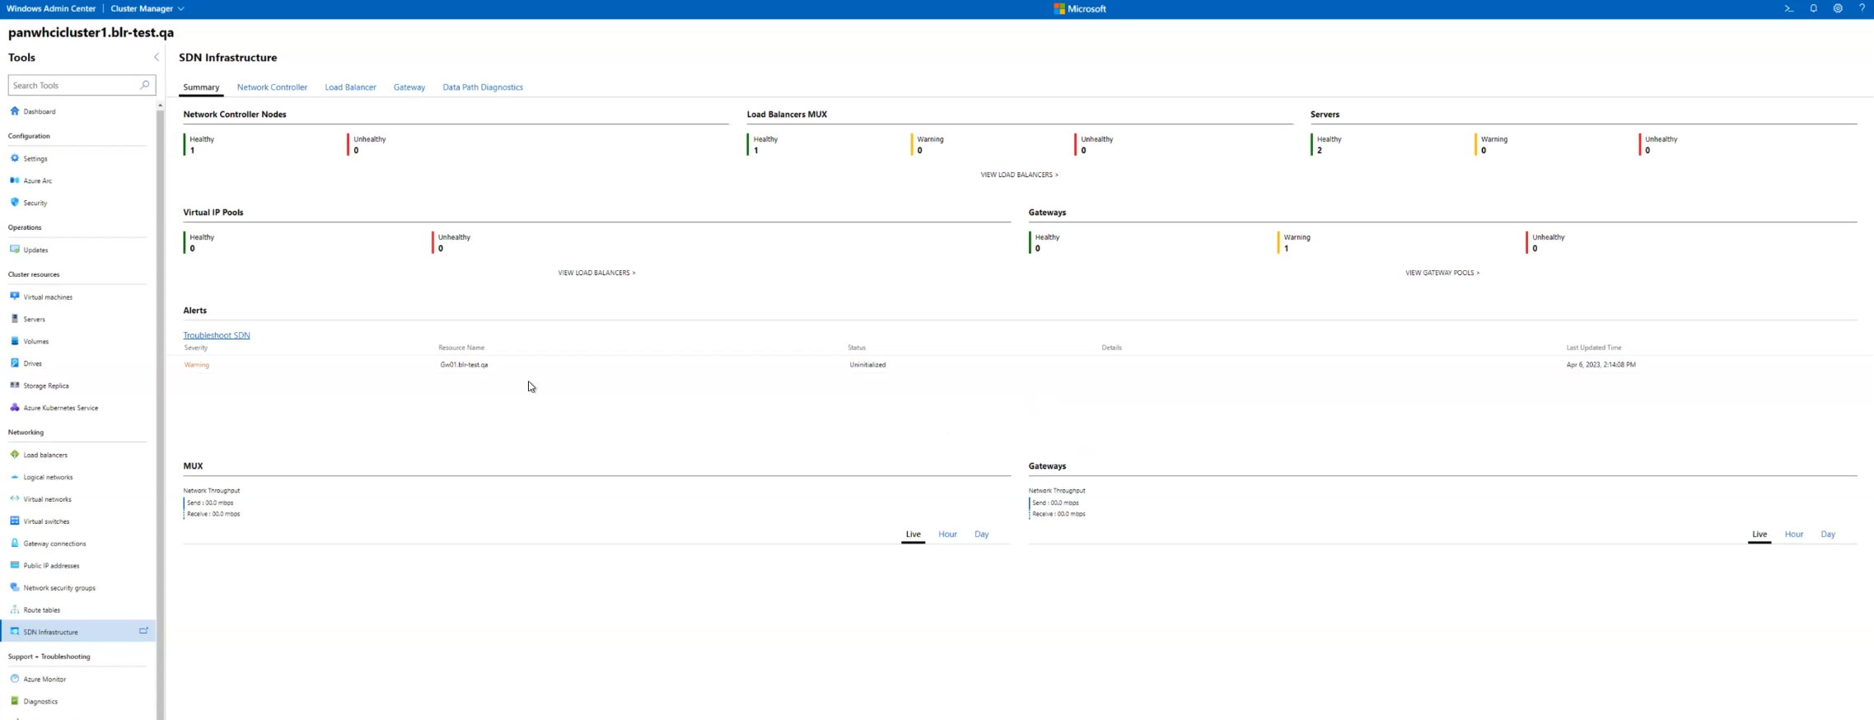
Task: Collapse the Tools side panel
Action: coord(157,58)
